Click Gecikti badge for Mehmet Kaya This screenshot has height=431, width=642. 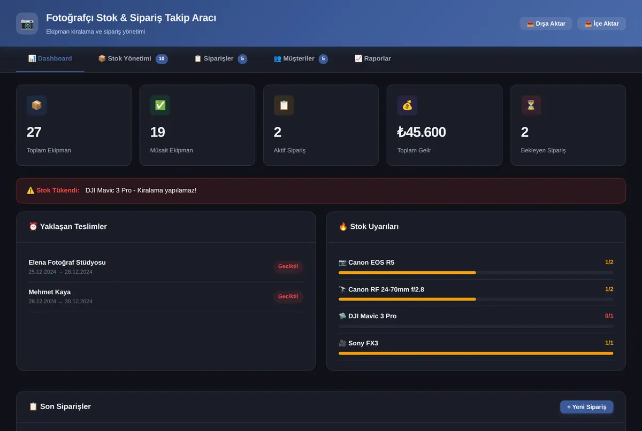pos(288,296)
